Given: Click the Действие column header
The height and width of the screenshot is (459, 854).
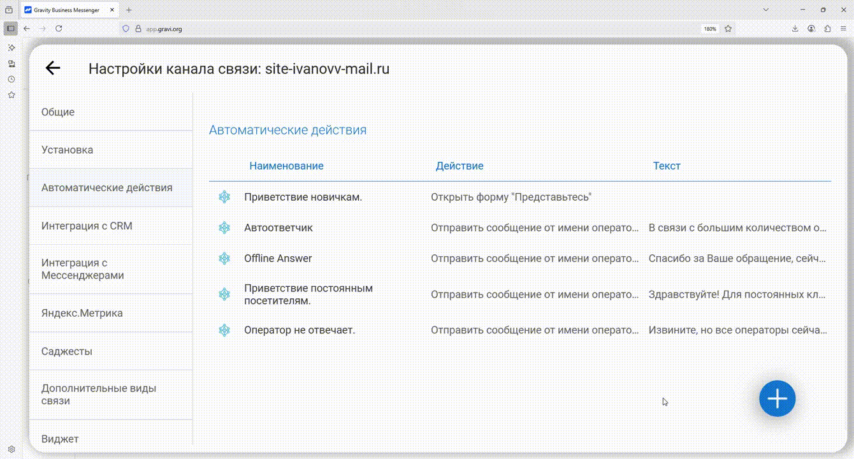Looking at the screenshot, I should (x=460, y=166).
